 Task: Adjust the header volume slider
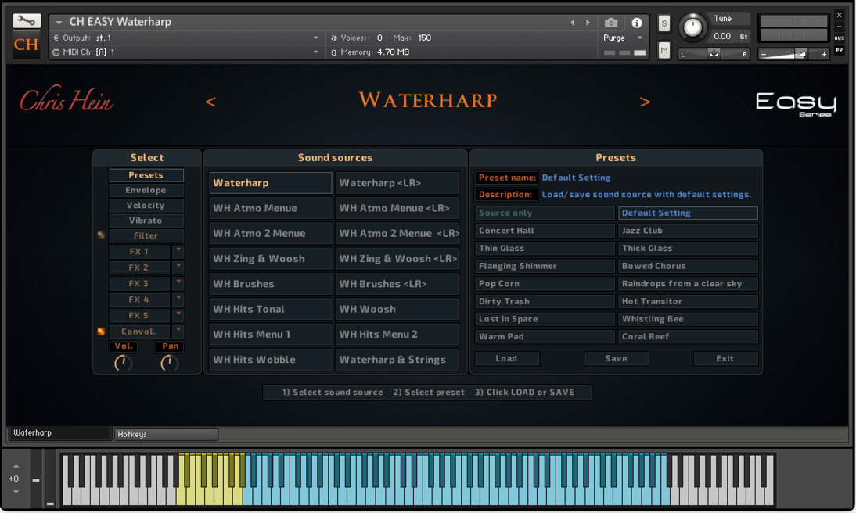[793, 54]
